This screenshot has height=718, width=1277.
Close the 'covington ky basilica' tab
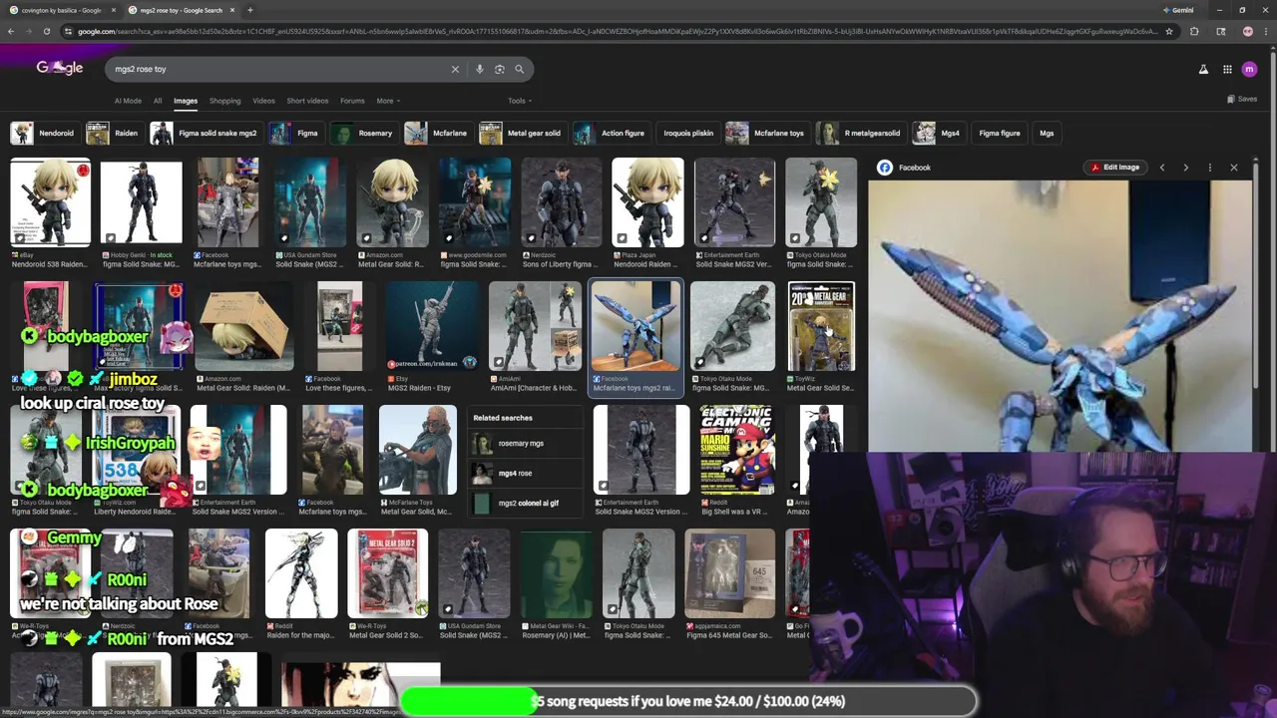pos(113,10)
